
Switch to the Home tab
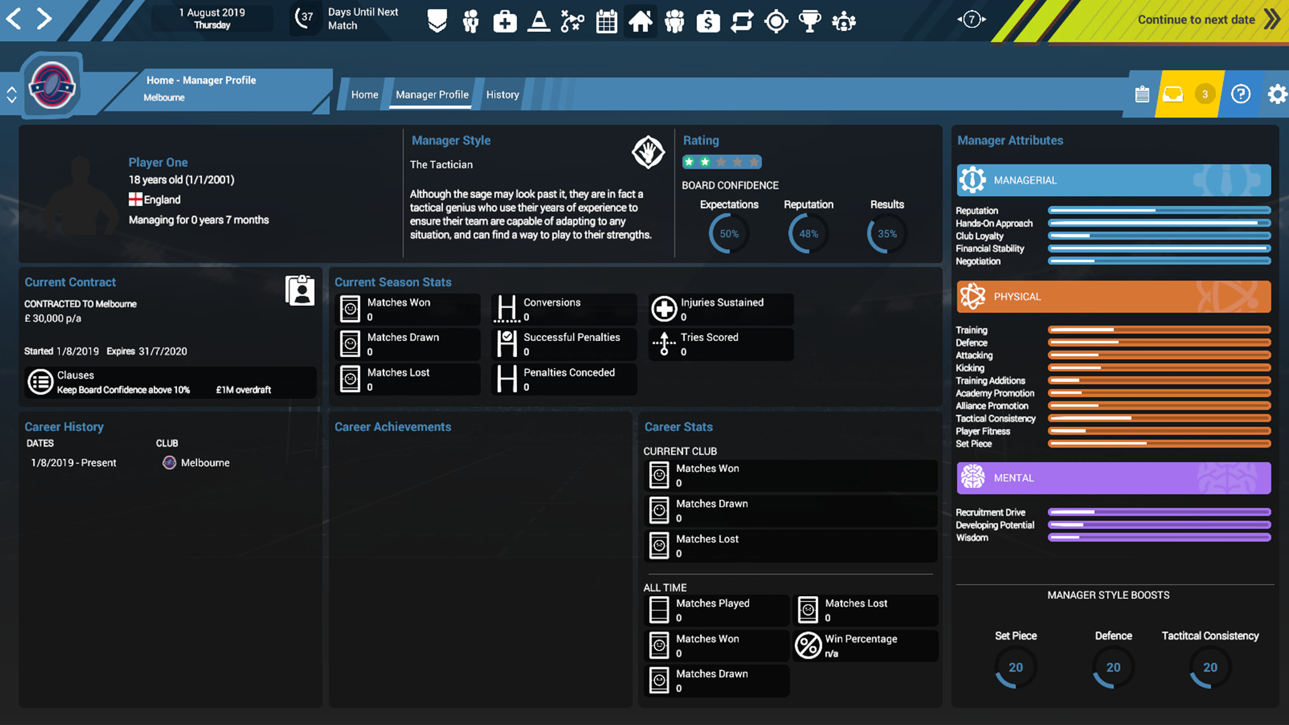364,95
